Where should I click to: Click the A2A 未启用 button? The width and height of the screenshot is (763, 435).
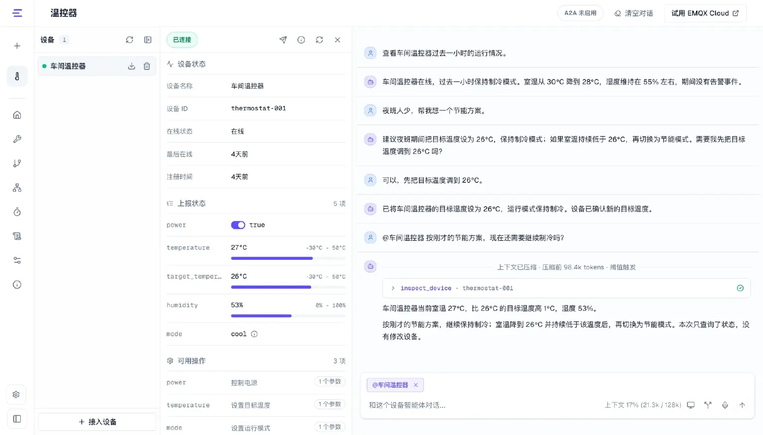(580, 13)
